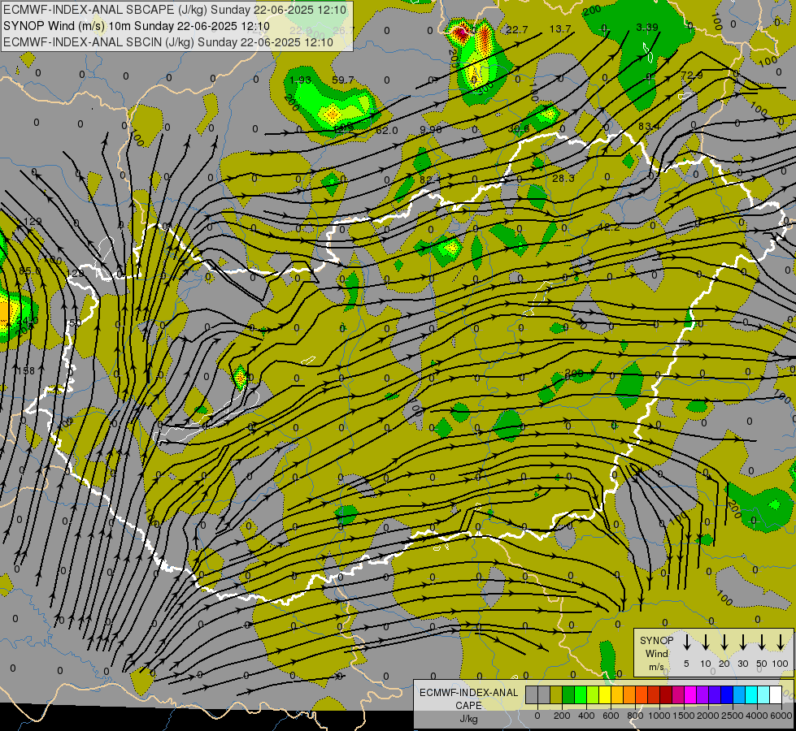Click the J/kg unit label in legend
The height and width of the screenshot is (731, 796).
point(468,719)
